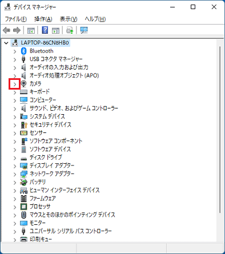Open the 表示(V) menu
This screenshot has width=225, height=254.
click(x=69, y=19)
